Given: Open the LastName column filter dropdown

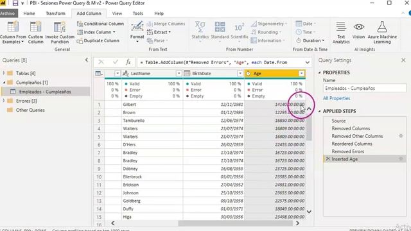Looking at the screenshot, I should [x=179, y=73].
